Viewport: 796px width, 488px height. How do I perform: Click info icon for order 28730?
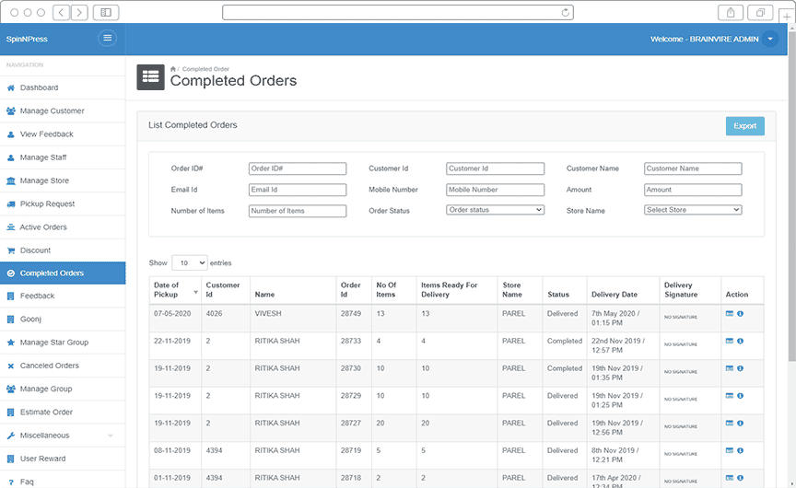(741, 368)
